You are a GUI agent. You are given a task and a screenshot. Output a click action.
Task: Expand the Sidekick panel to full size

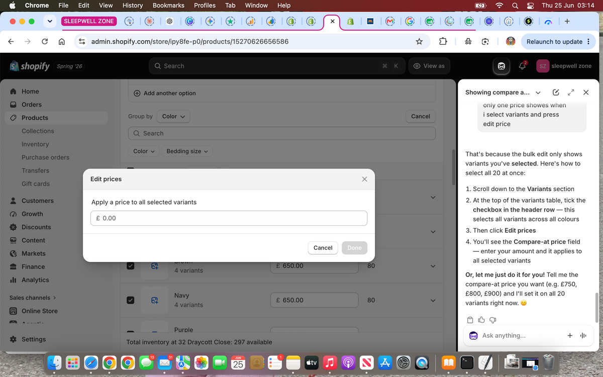(x=571, y=92)
